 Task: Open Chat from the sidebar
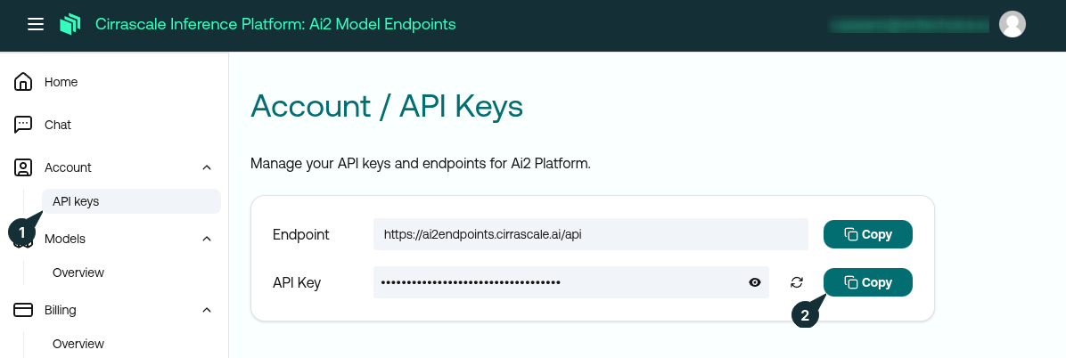[x=58, y=125]
